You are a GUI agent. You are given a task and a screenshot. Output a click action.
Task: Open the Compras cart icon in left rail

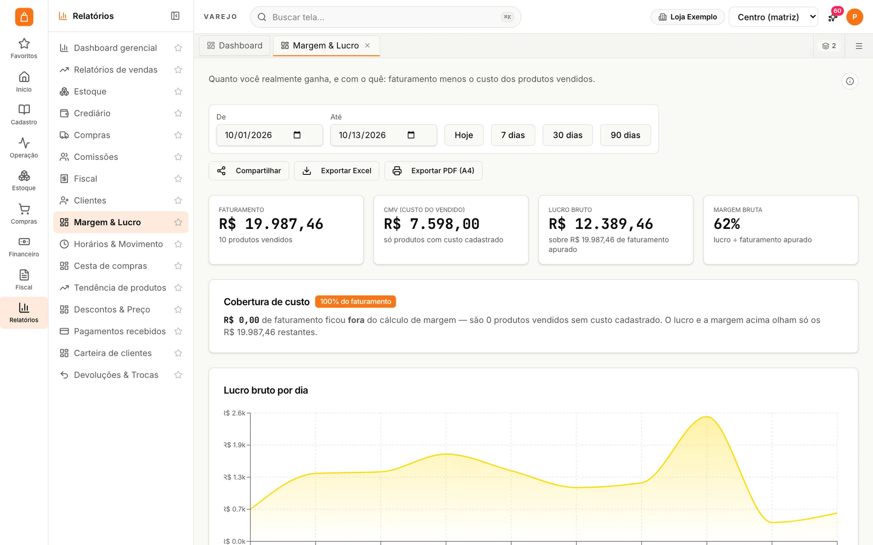coord(24,214)
